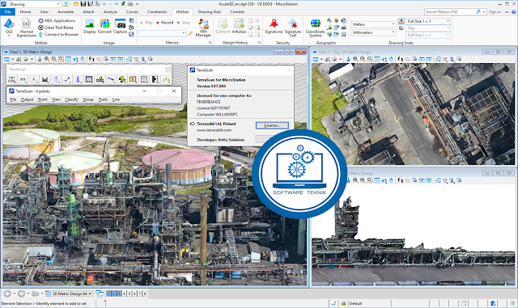Open the VBA Manager

203,27
